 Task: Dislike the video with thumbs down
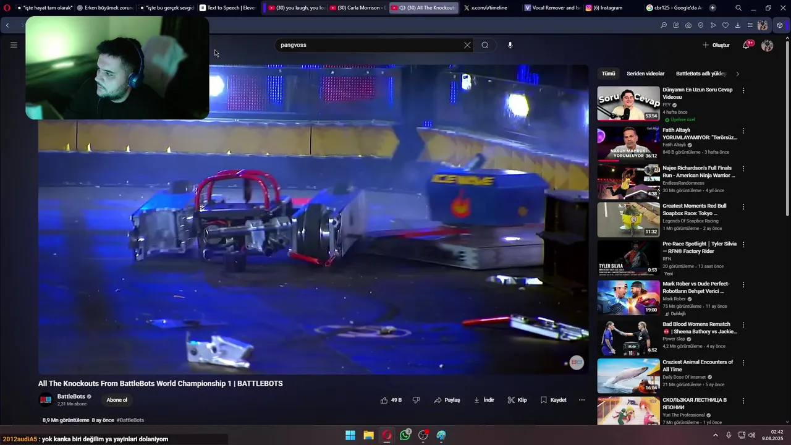click(x=416, y=400)
